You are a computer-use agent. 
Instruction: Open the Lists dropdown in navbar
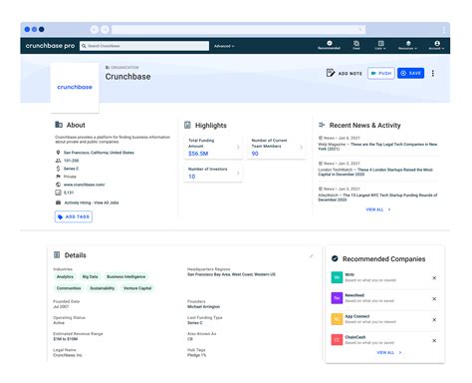coord(380,45)
